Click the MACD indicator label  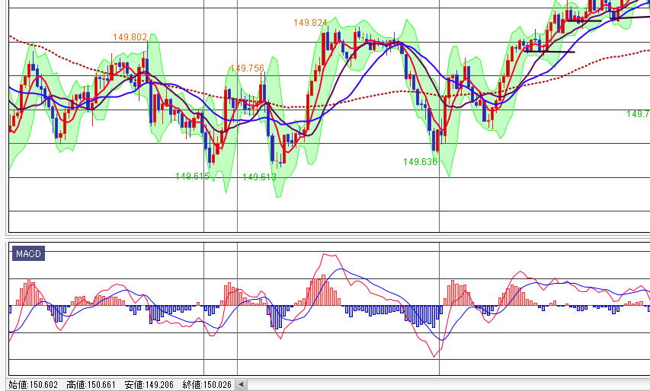27,254
